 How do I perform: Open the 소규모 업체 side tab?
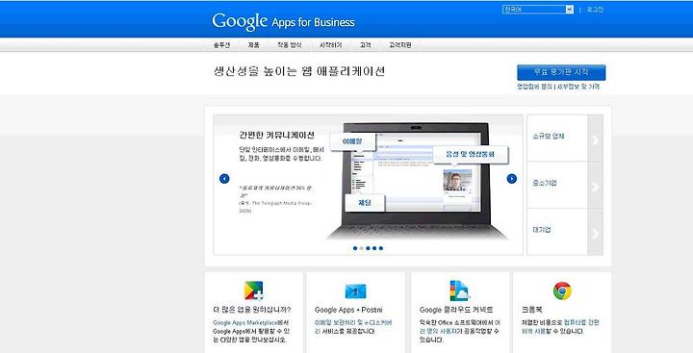(565, 138)
